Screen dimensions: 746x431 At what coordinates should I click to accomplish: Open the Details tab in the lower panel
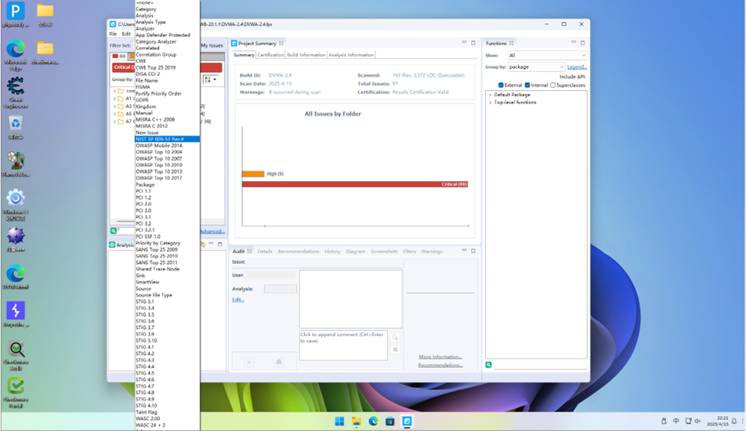coord(265,252)
